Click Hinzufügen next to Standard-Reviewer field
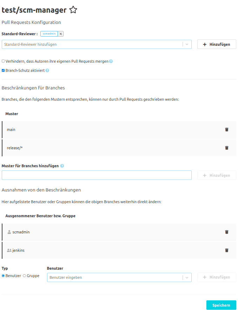This screenshot has width=238, height=313. coord(217,44)
